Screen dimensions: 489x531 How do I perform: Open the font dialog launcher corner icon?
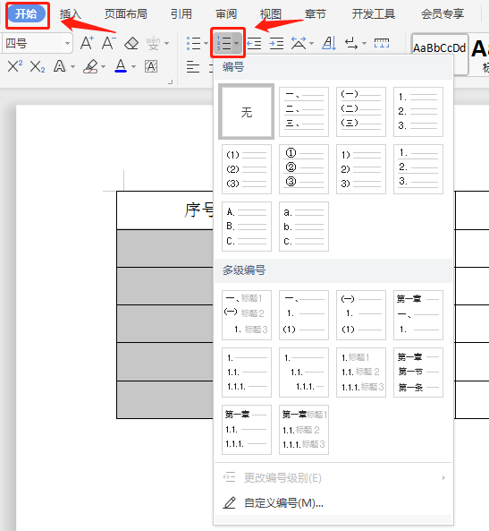171,81
